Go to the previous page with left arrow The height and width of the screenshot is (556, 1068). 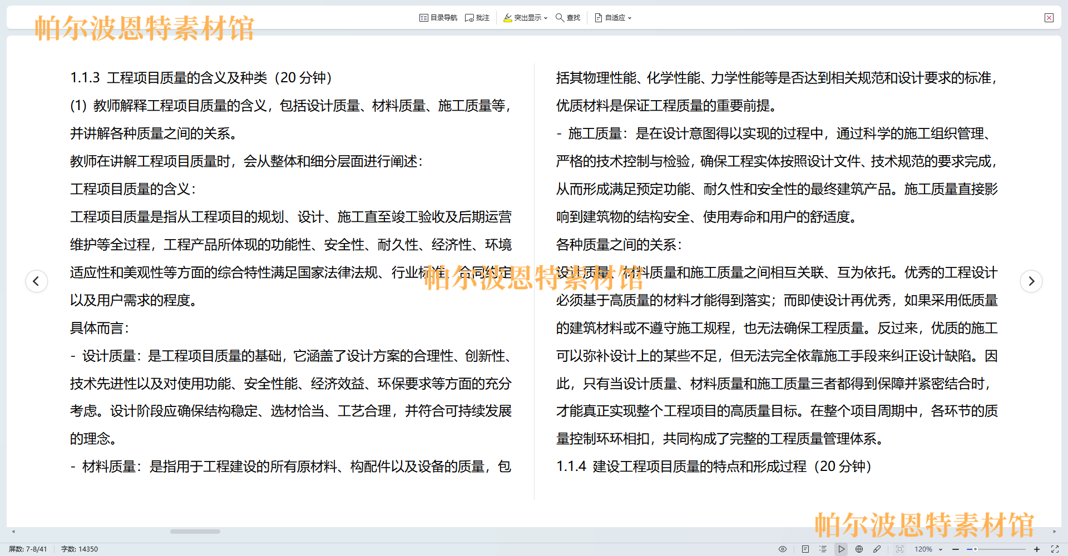pyautogui.click(x=37, y=281)
